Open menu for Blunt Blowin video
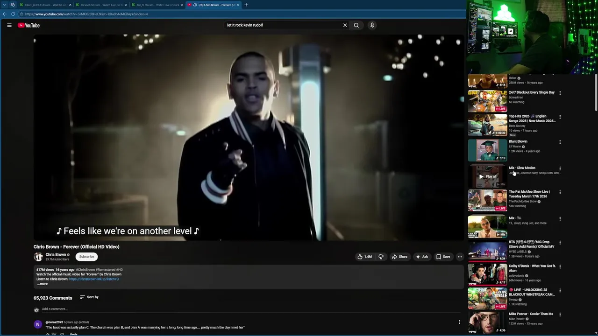Screen dimensions: 598x336 (x=560, y=142)
